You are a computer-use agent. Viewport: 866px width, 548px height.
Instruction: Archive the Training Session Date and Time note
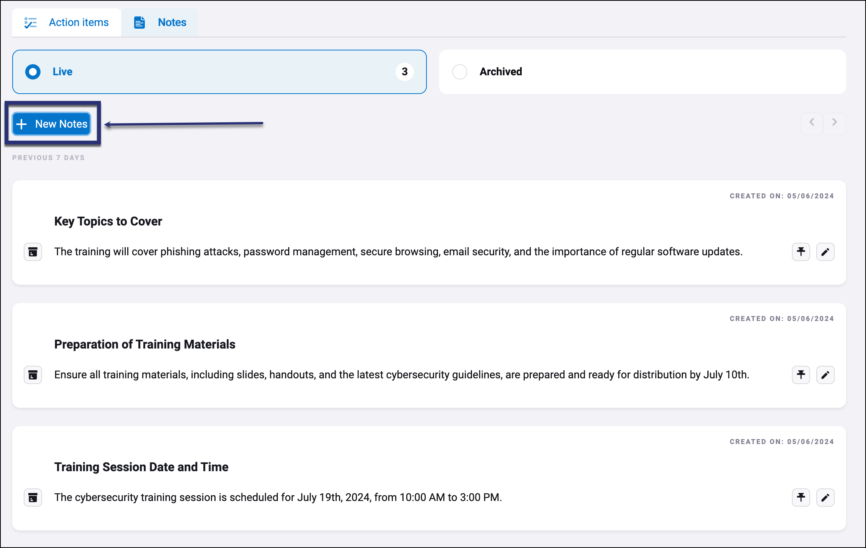[33, 498]
